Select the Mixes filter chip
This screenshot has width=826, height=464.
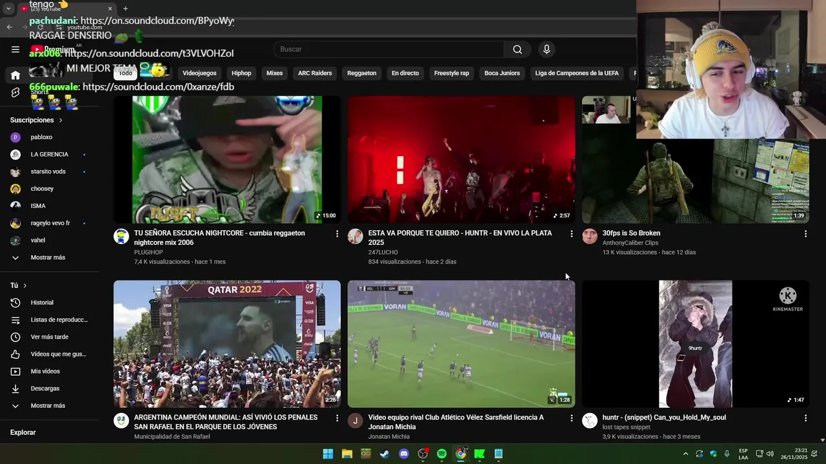tap(275, 73)
